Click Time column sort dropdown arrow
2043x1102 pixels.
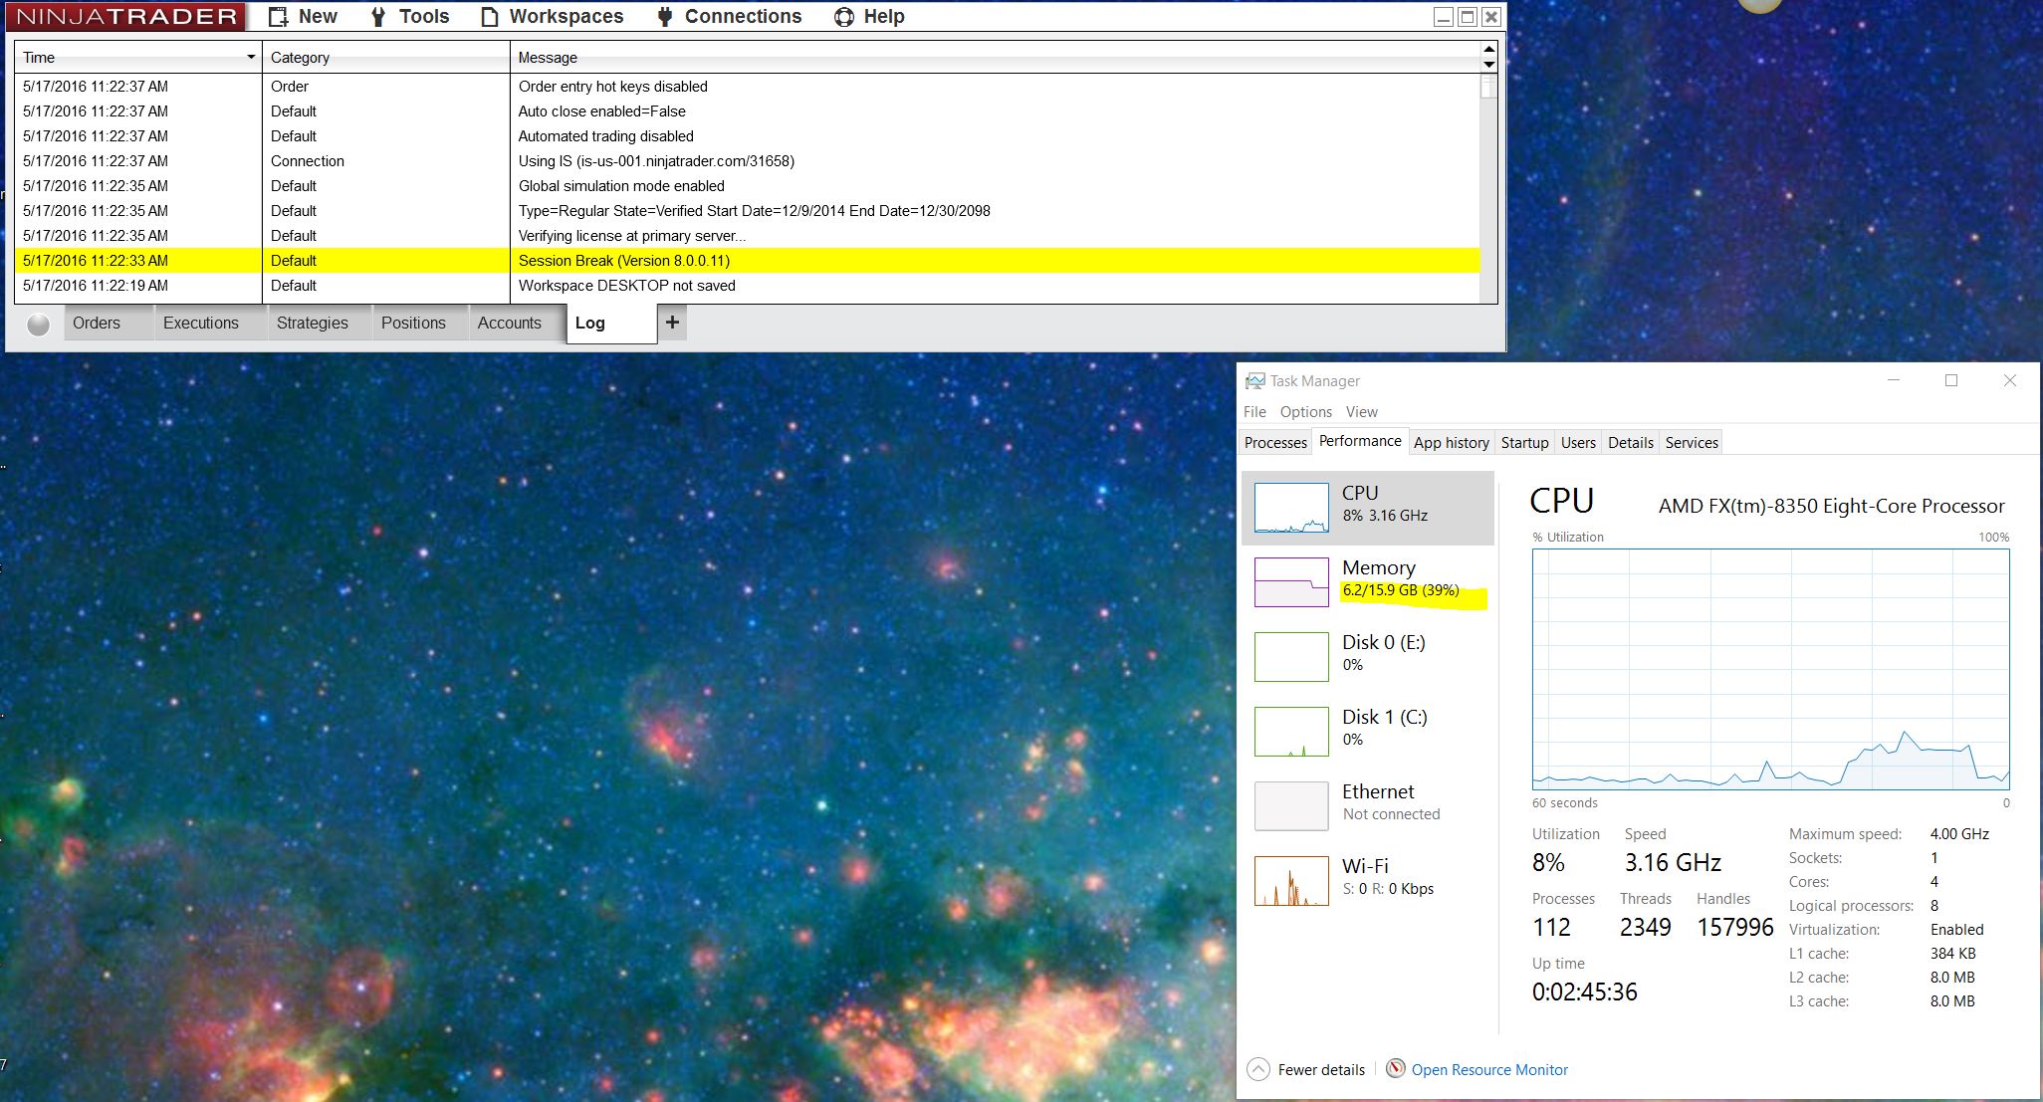point(251,58)
